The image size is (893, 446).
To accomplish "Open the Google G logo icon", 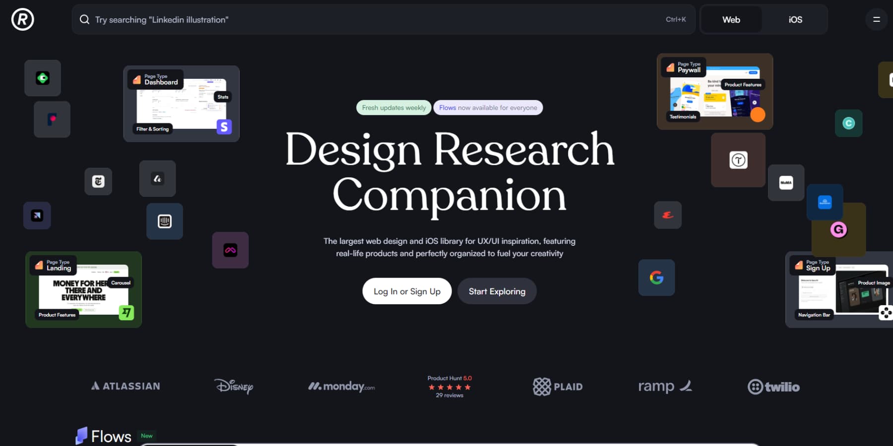I will [x=656, y=278].
